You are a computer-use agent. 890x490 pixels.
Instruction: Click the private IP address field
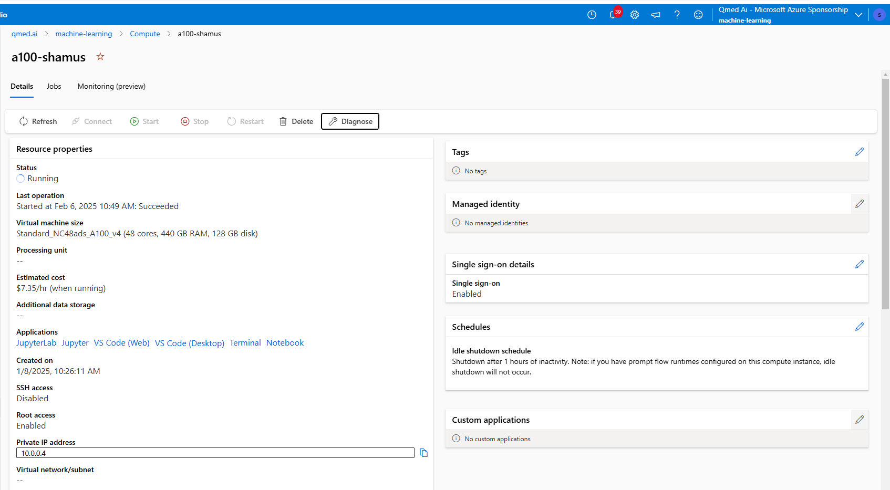click(x=215, y=453)
